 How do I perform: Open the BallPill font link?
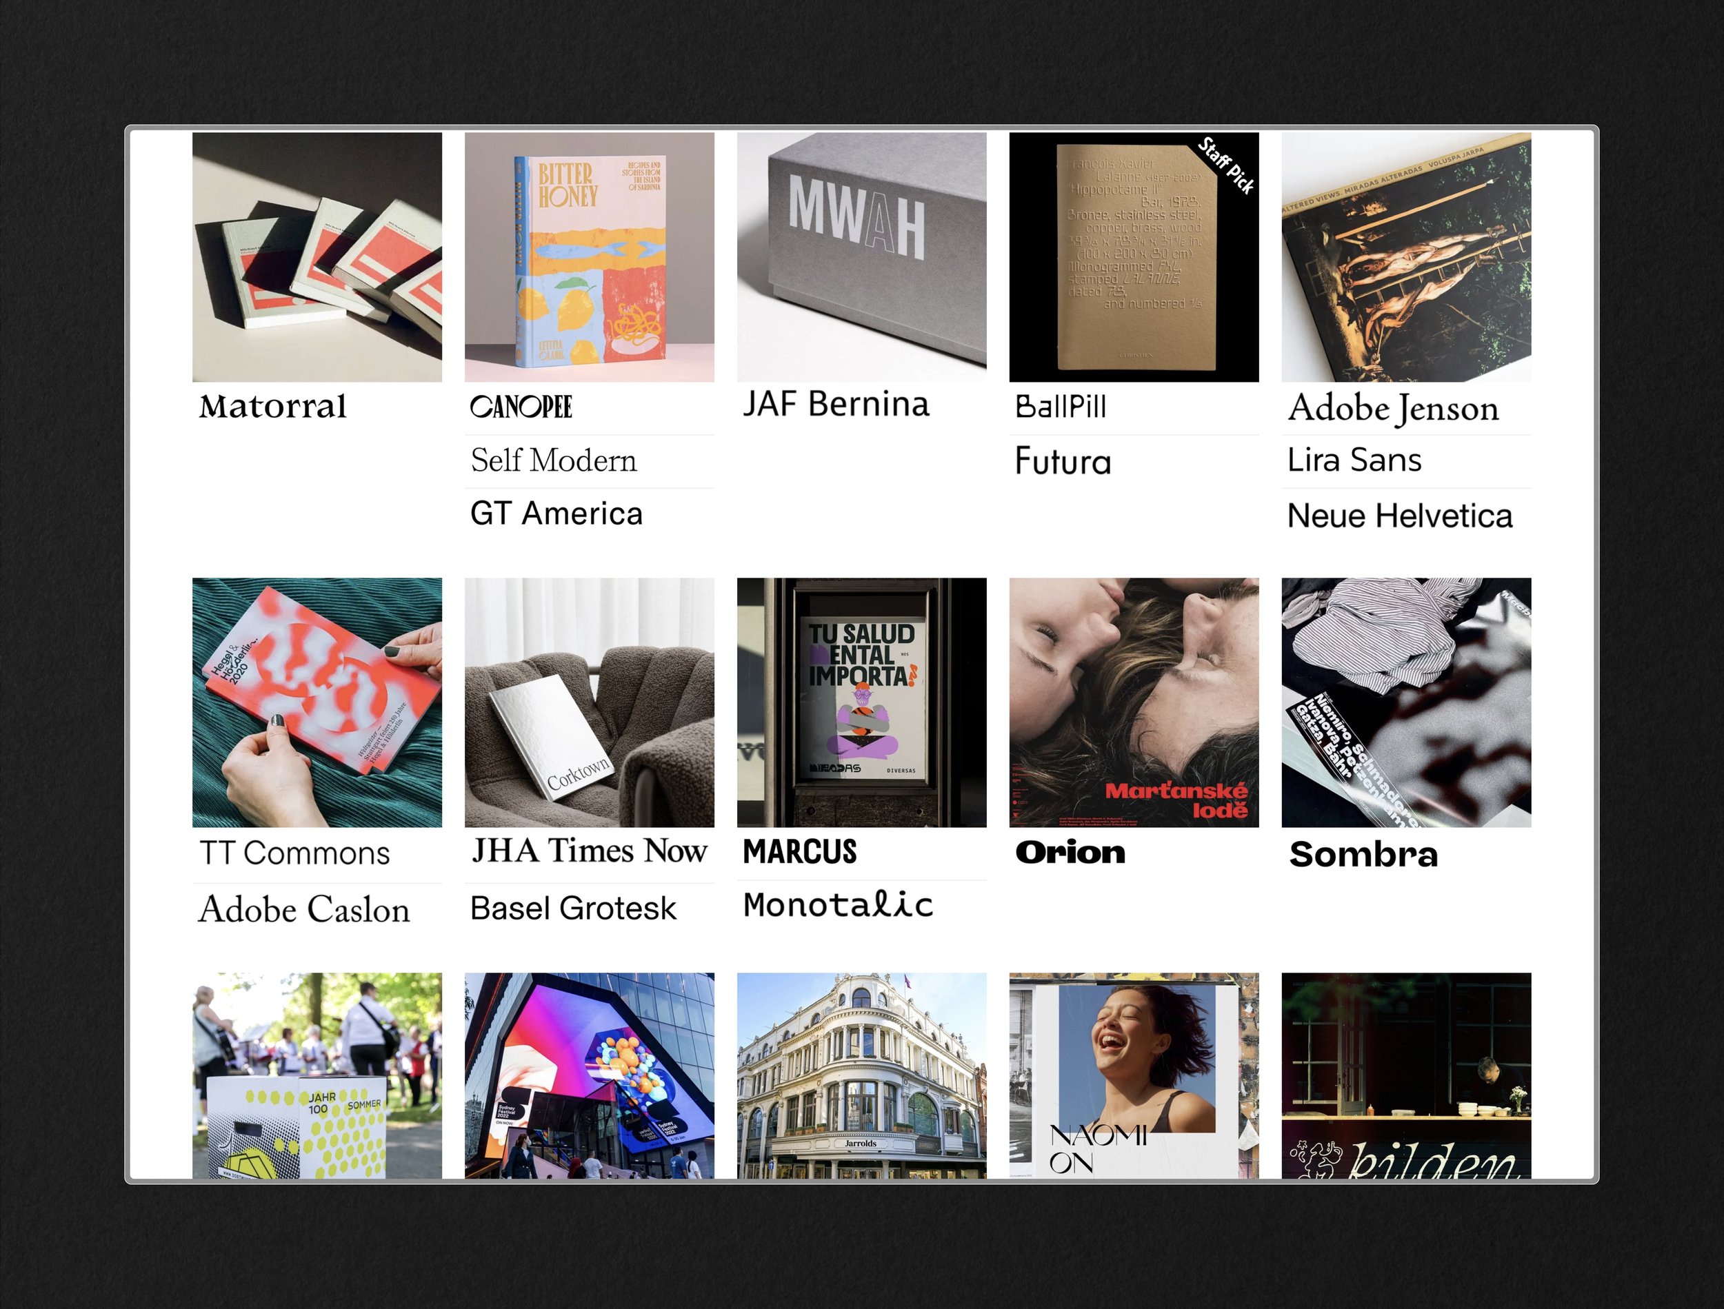pos(1060,407)
